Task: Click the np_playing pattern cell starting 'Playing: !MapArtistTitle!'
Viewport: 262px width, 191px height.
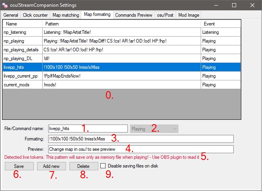Action: click(122, 41)
